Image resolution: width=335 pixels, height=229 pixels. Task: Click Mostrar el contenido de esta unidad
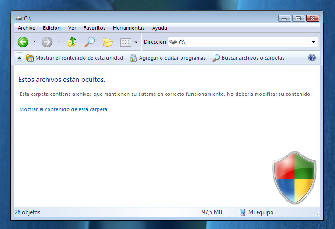75,58
